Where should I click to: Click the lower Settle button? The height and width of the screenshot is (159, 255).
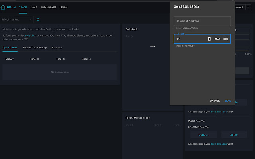234,134
